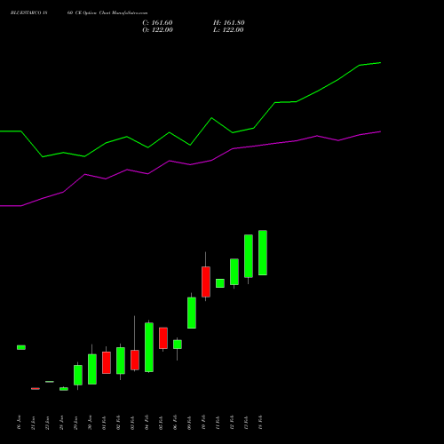Screen dimensions: 444x444
Task: Click the low price value L: 122.00
Action: tap(228, 30)
